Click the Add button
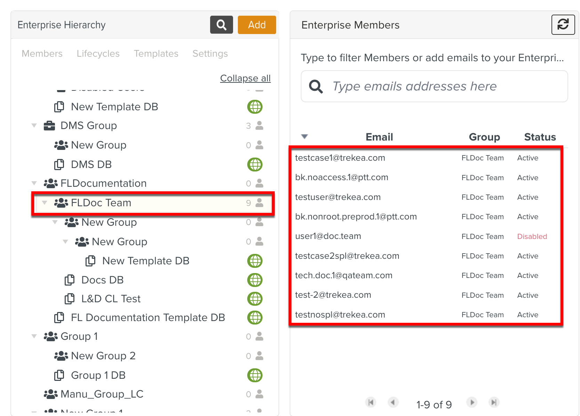 [x=257, y=25]
